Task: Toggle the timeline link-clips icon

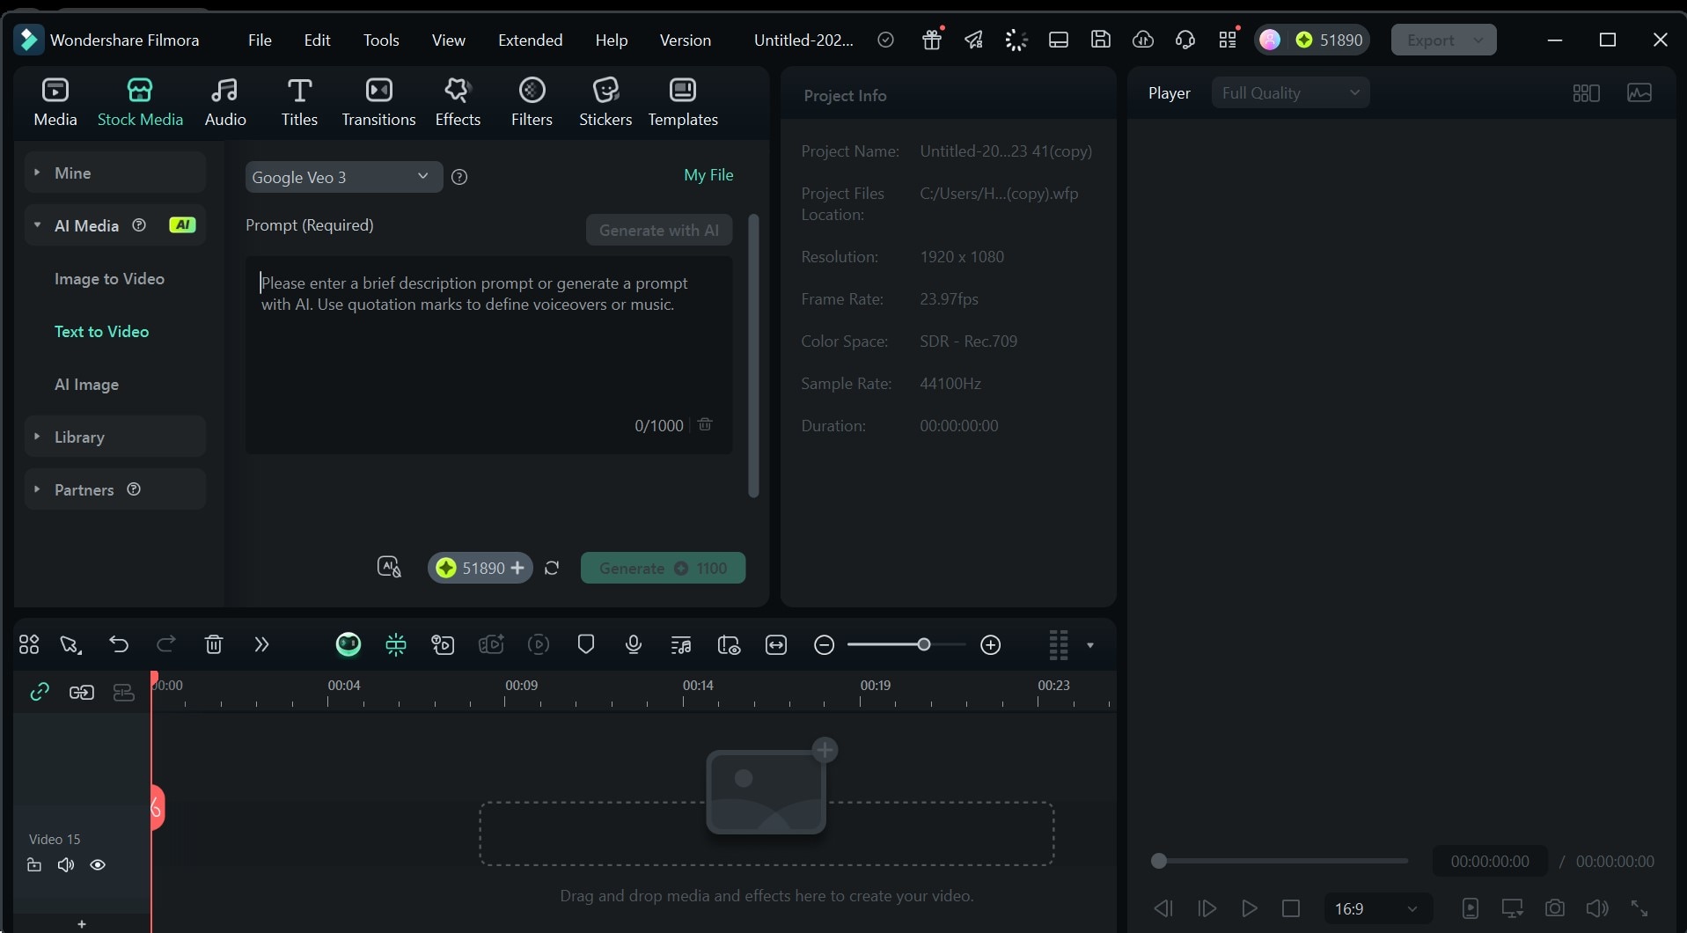Action: (x=82, y=693)
